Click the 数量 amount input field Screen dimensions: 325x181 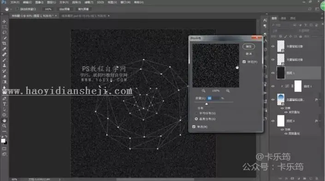pyautogui.click(x=213, y=98)
